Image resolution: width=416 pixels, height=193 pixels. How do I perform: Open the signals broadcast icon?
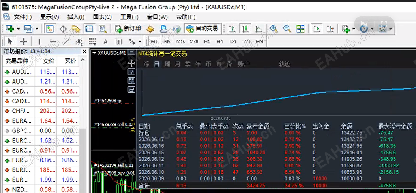click(x=177, y=29)
